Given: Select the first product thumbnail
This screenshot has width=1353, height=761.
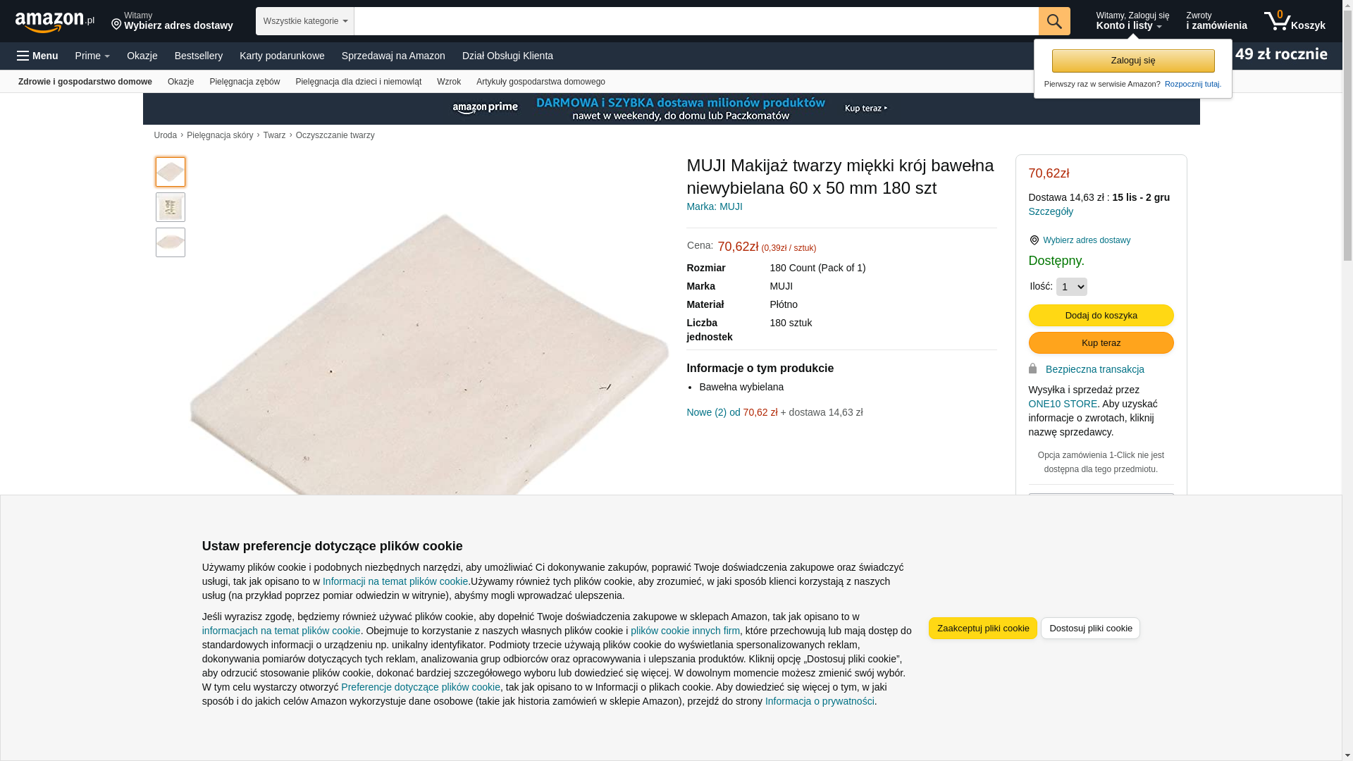Looking at the screenshot, I should [x=171, y=172].
